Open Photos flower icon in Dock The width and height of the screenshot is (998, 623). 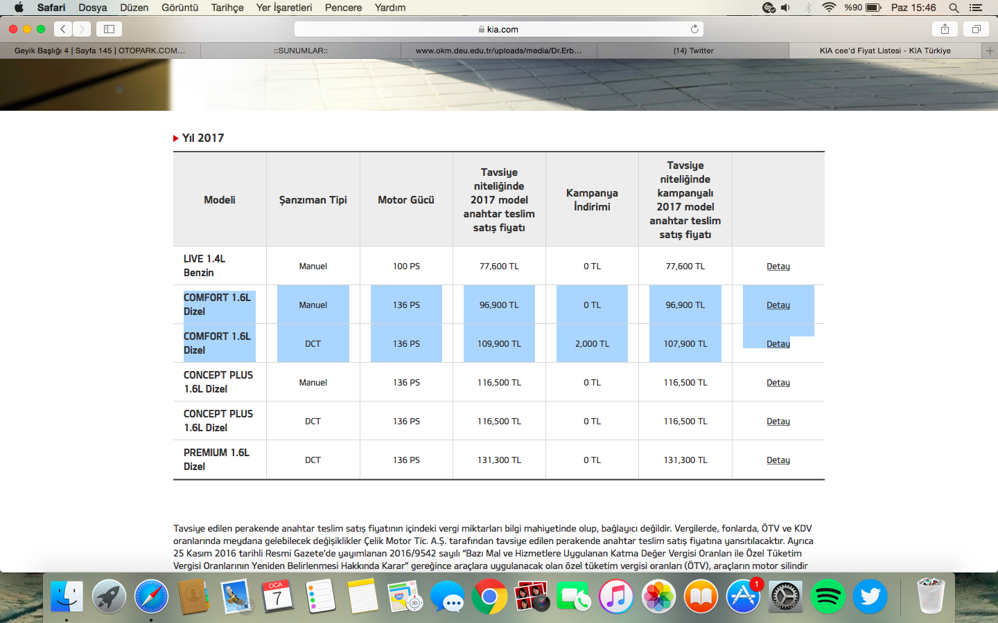pos(658,597)
